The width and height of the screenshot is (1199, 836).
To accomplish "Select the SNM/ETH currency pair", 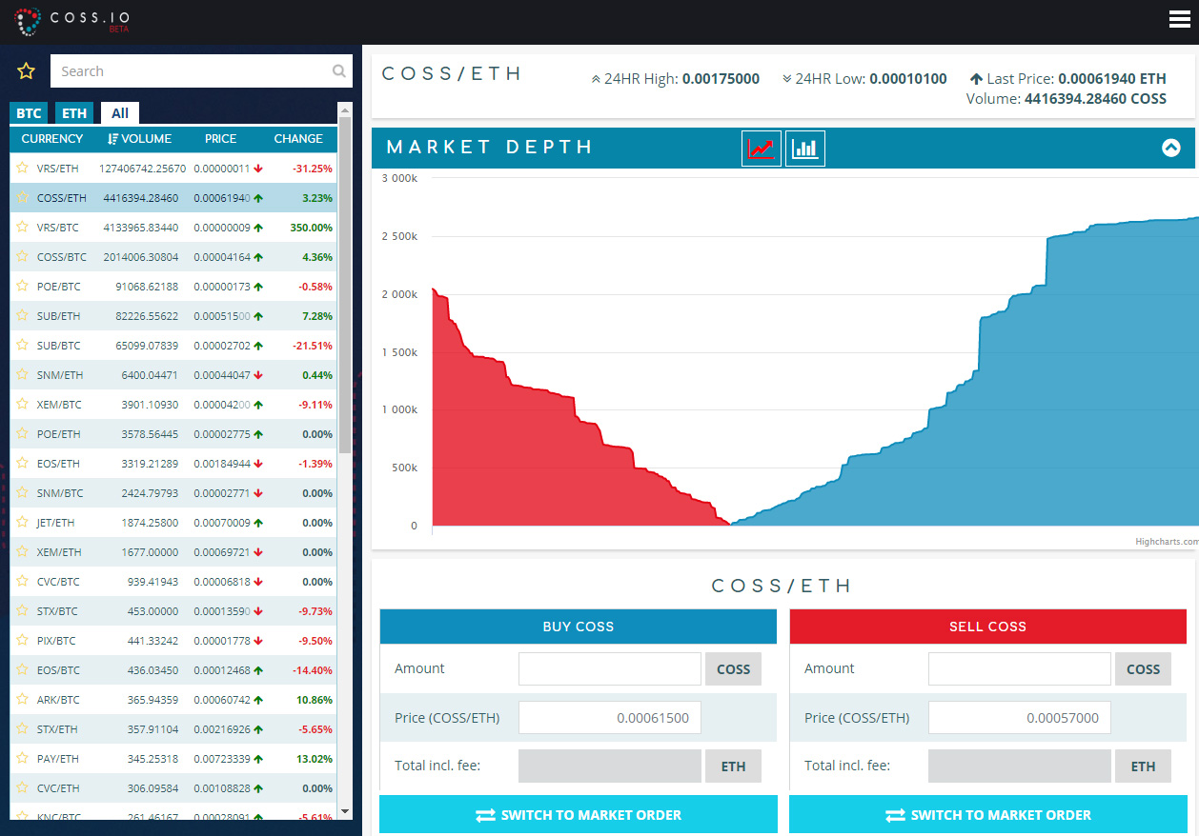I will point(173,375).
